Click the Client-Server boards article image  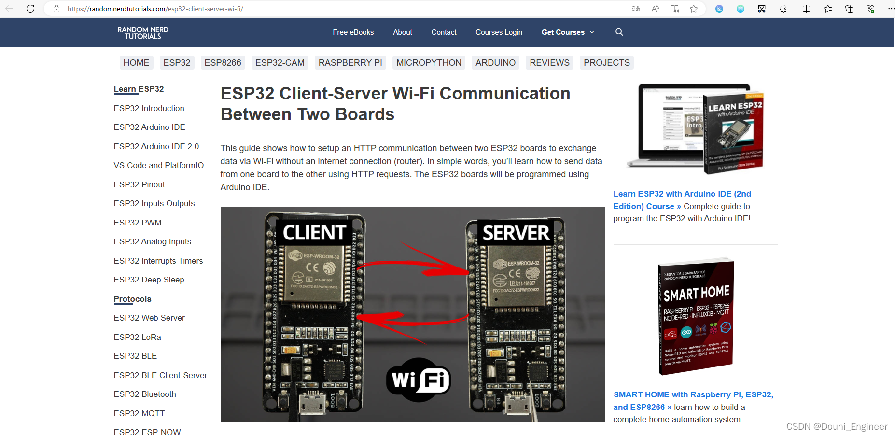[x=412, y=314]
